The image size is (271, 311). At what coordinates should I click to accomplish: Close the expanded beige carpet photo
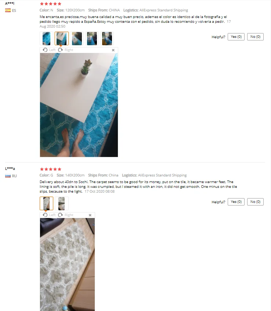pos(90,215)
